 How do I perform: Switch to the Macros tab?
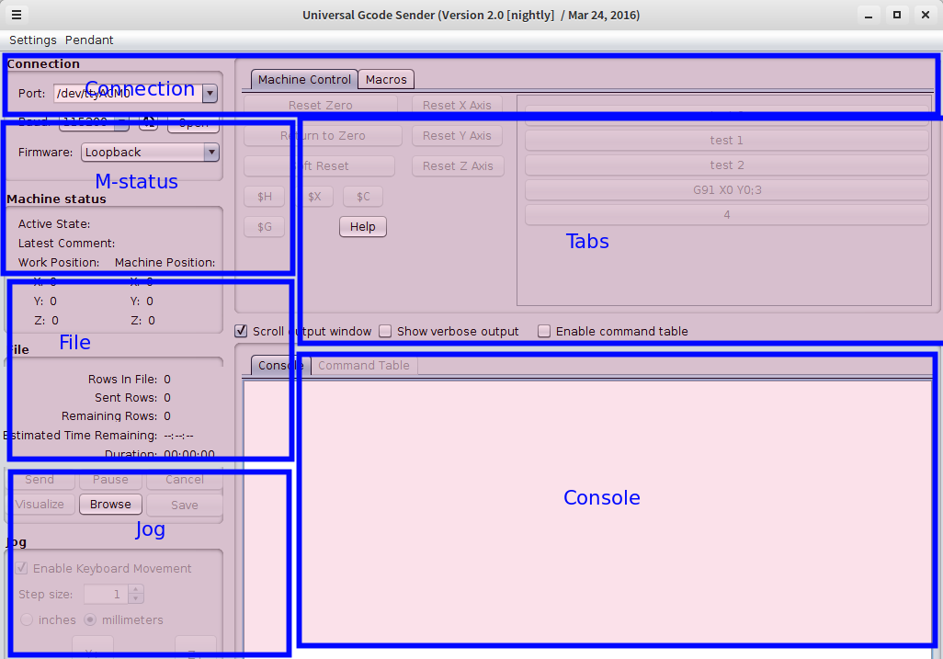tap(386, 79)
